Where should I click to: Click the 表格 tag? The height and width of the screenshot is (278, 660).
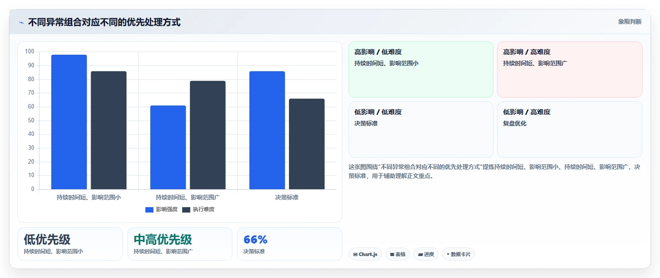point(398,254)
